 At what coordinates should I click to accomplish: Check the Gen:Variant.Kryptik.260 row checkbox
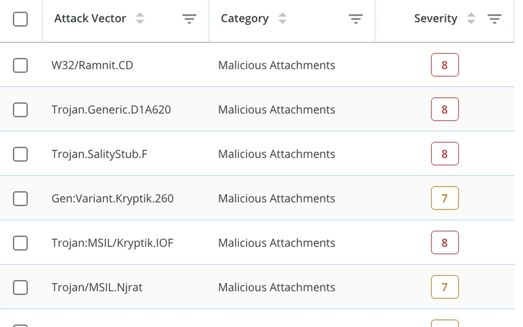tap(20, 199)
